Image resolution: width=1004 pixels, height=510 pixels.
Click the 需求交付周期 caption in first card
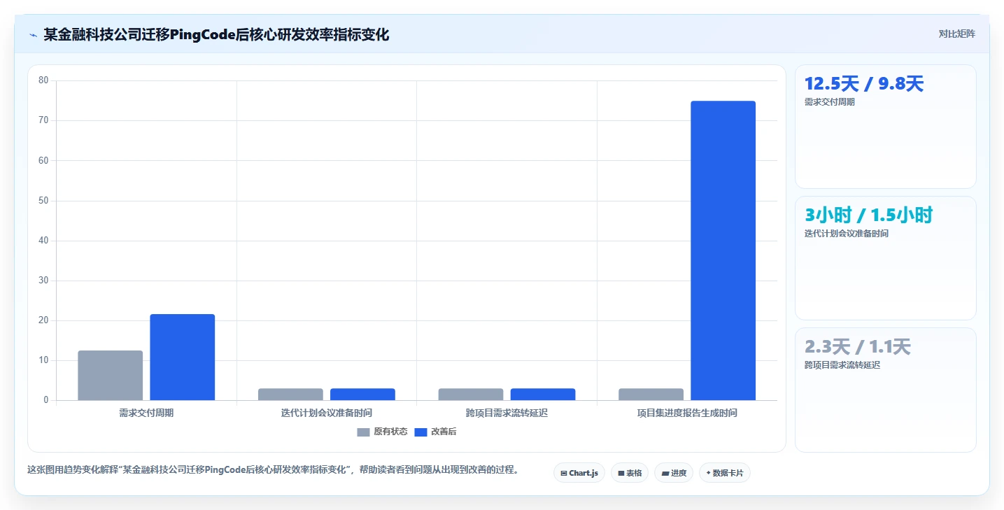pyautogui.click(x=830, y=102)
